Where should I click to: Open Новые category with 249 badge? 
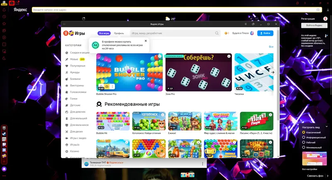coord(75,59)
